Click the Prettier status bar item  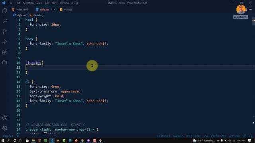234,136
